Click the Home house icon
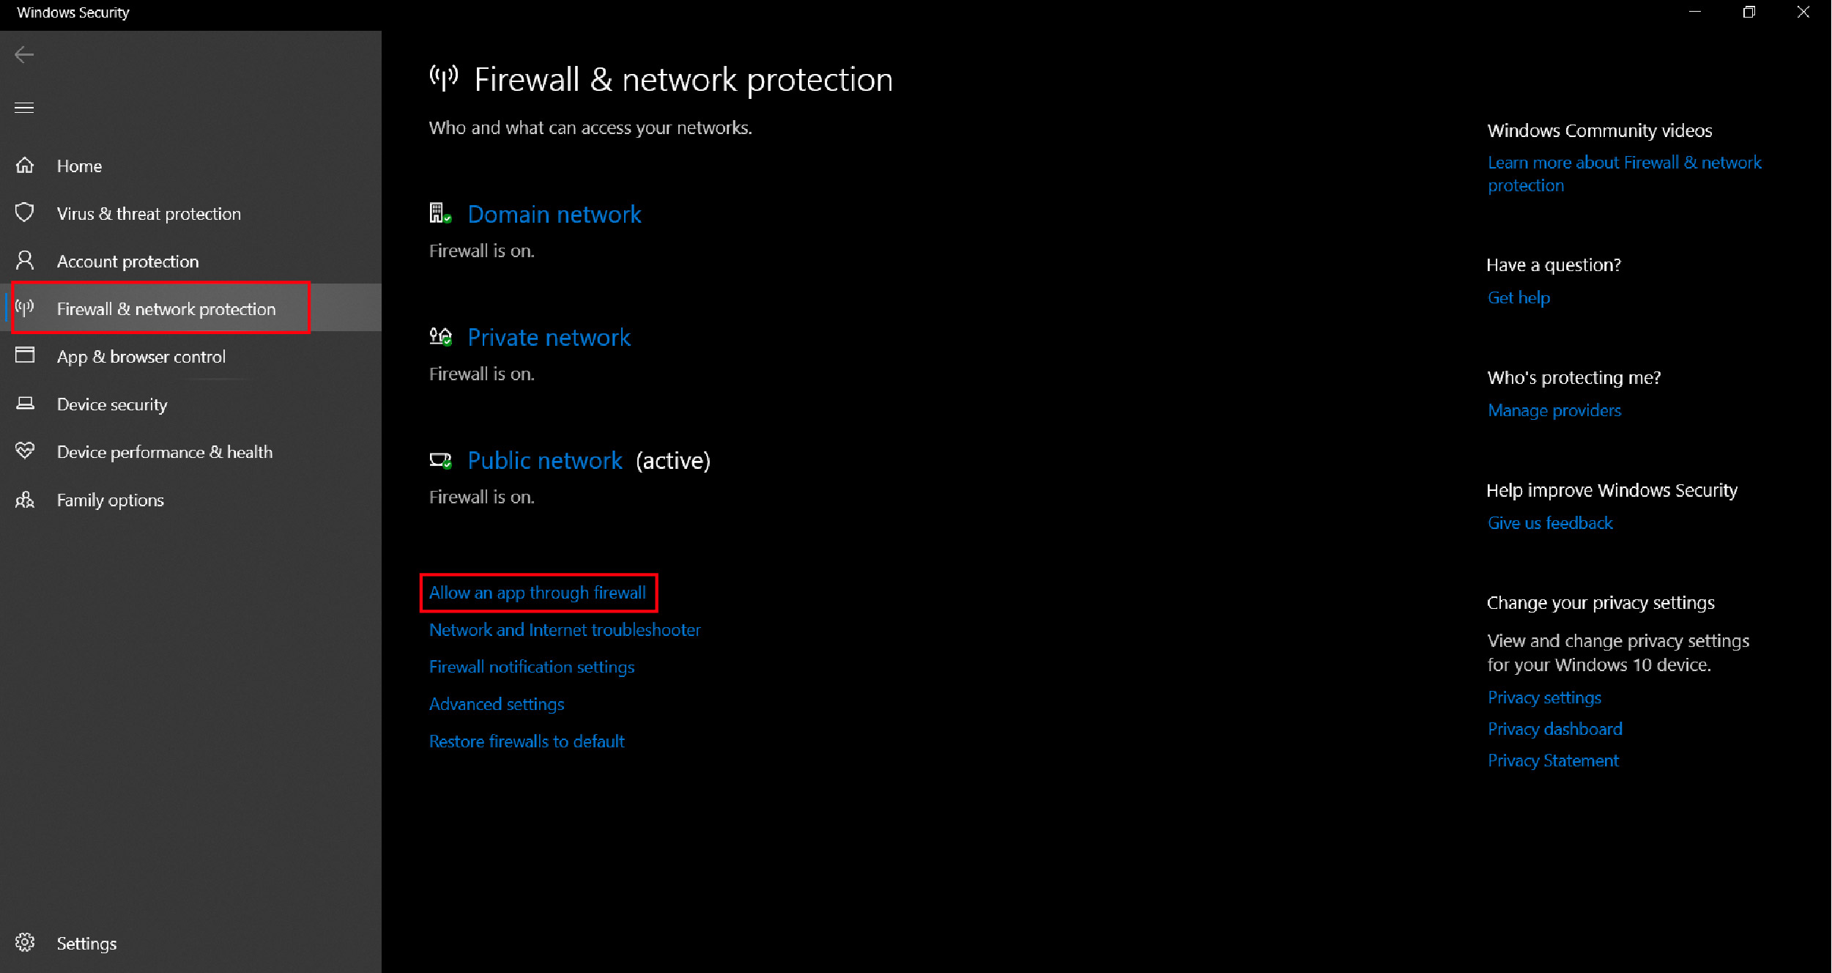Viewport: 1832px width, 973px height. coord(25,166)
